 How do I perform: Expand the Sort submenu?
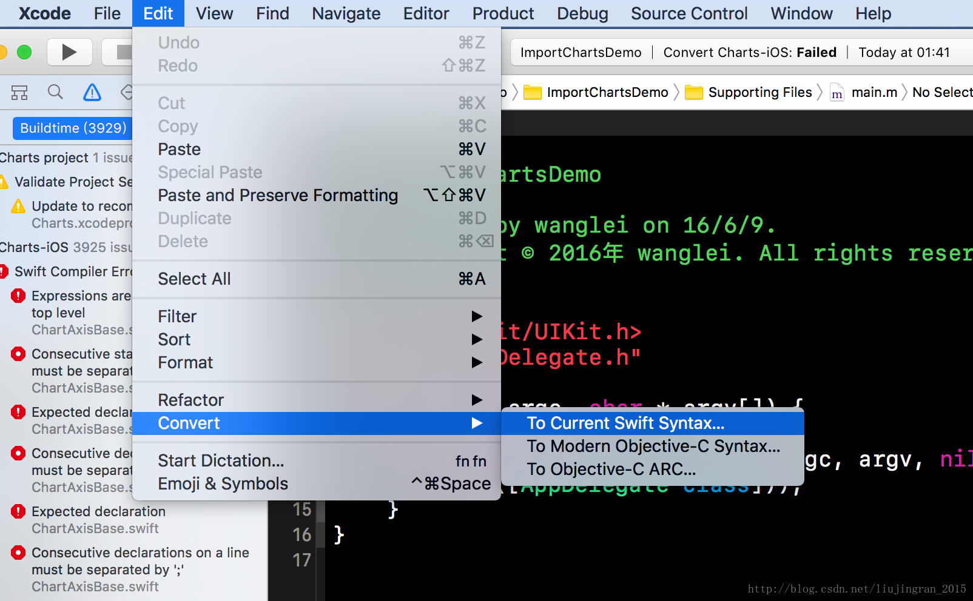pos(317,339)
